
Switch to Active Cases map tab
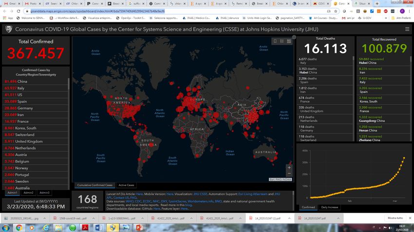pyautogui.click(x=126, y=185)
